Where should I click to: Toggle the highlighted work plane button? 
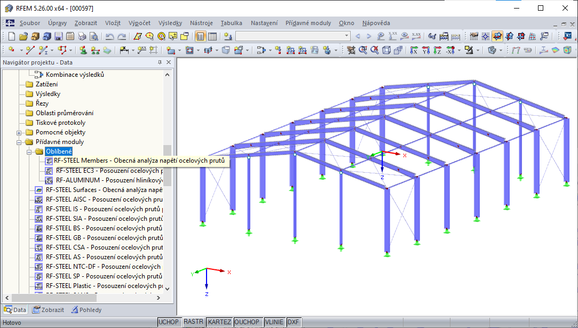(497, 36)
